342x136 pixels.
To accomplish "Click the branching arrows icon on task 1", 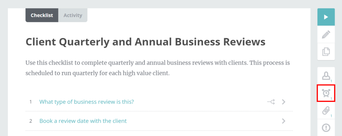I will coord(271,102).
